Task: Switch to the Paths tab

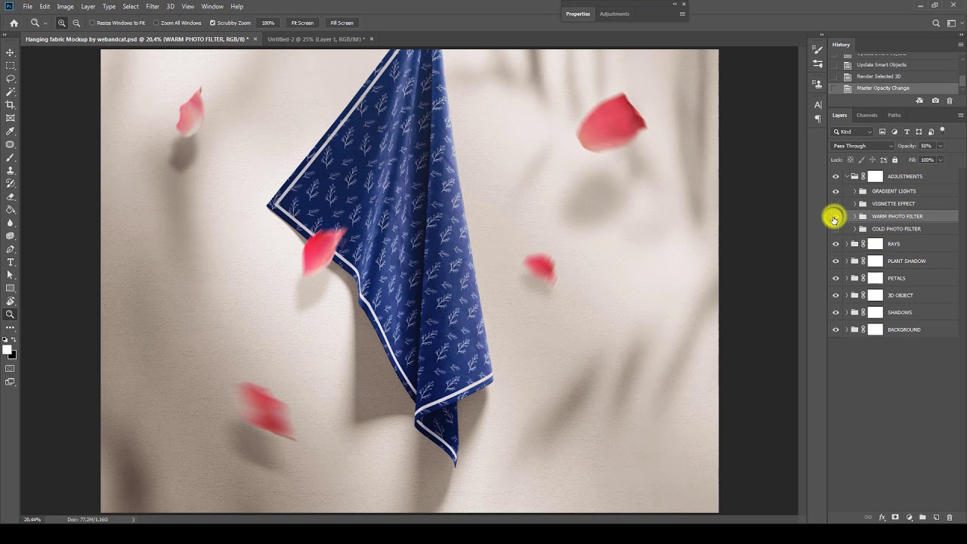Action: click(x=894, y=116)
